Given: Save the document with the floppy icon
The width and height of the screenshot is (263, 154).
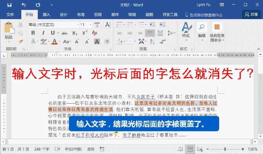Looking at the screenshot, I should click(10, 5).
